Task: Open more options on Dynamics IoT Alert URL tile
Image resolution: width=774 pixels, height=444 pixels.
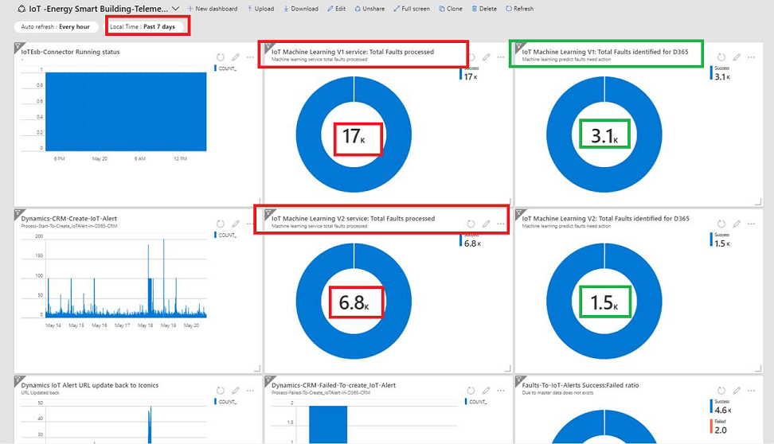Action: click(x=251, y=391)
